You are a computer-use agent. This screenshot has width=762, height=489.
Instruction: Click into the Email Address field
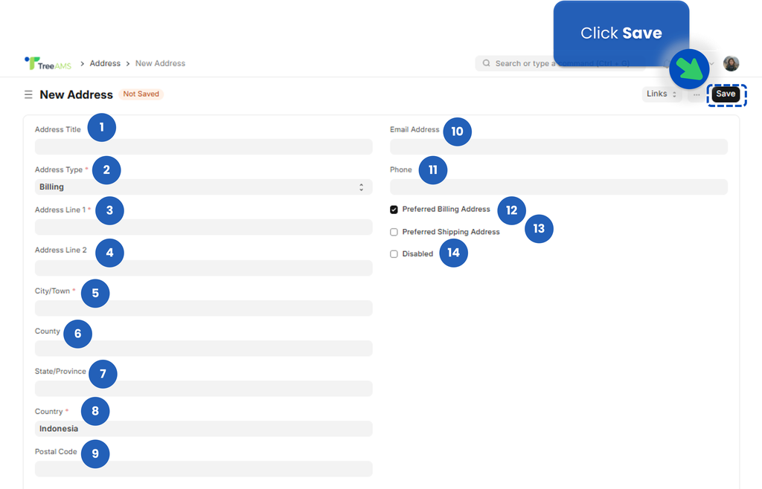click(x=558, y=147)
